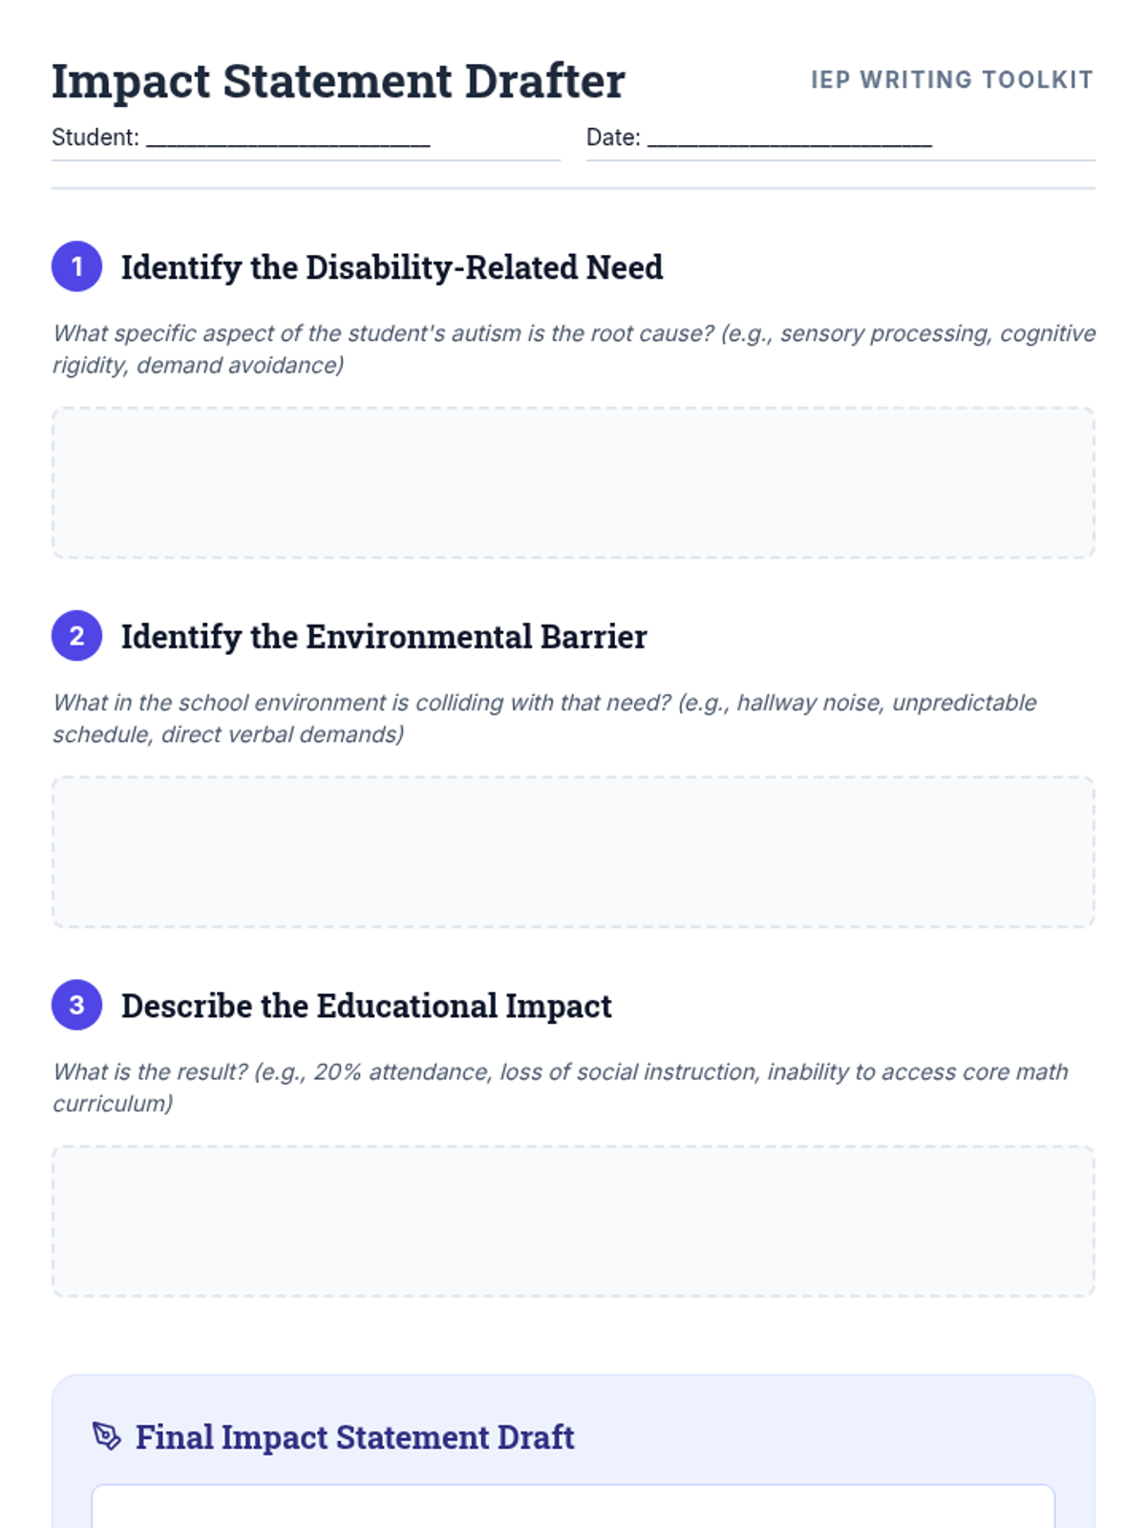The width and height of the screenshot is (1146, 1528).
Task: Click the Identify the Environmental Barrier heading
Action: point(384,637)
